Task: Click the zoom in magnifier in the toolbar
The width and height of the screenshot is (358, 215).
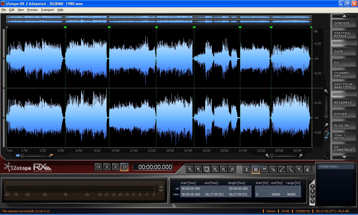Action: point(190,169)
